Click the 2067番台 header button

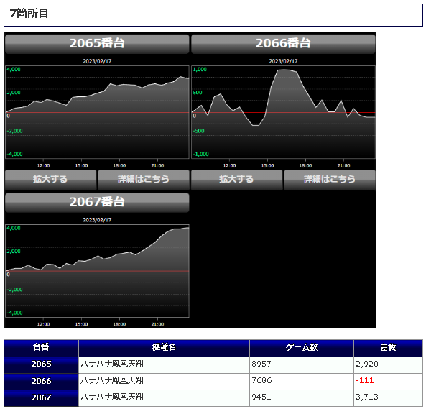tap(97, 202)
